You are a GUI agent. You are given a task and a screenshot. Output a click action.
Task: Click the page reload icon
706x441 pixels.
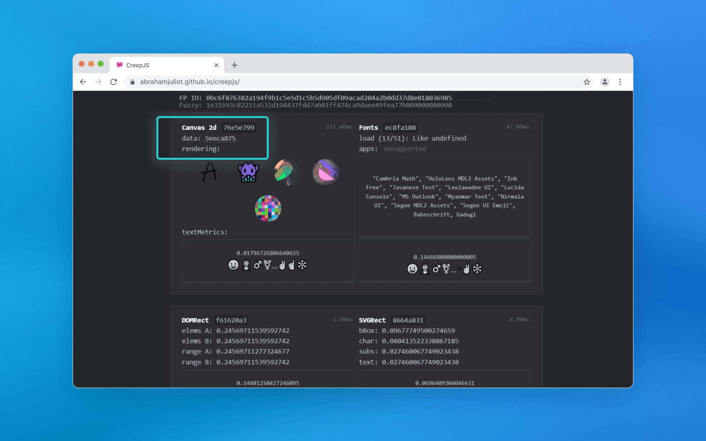(114, 82)
